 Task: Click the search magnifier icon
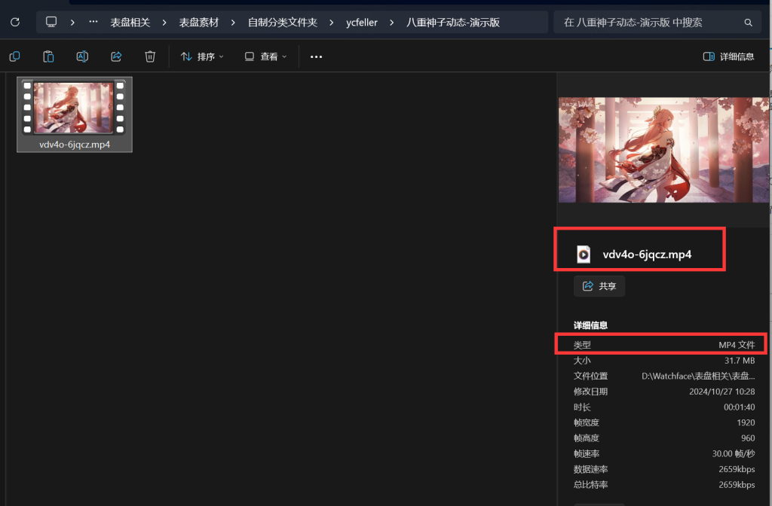tap(747, 22)
